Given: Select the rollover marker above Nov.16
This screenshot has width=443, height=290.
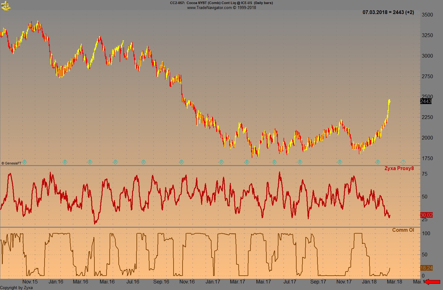Looking at the screenshot, I should (182, 162).
